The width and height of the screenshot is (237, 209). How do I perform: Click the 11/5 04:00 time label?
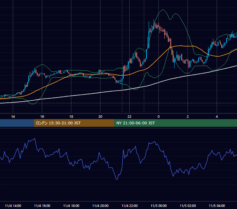[x=217, y=206]
